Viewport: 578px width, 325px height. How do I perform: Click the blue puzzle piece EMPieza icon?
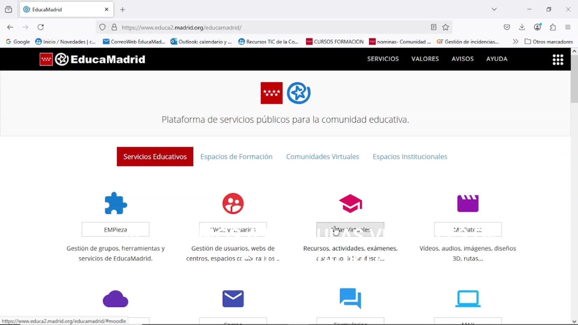click(x=116, y=203)
